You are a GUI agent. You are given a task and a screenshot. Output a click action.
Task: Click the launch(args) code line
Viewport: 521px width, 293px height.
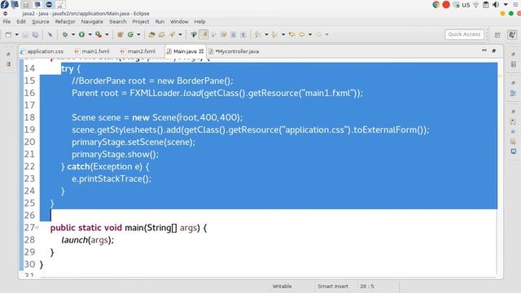click(88, 240)
